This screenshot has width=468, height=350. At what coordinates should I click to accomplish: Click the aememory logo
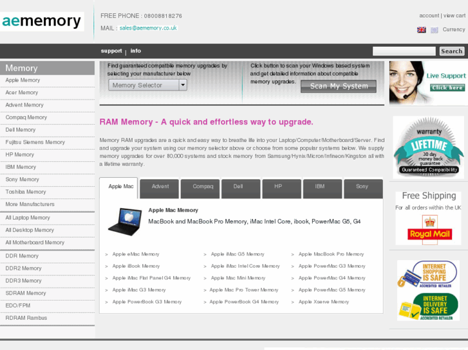[x=42, y=21]
